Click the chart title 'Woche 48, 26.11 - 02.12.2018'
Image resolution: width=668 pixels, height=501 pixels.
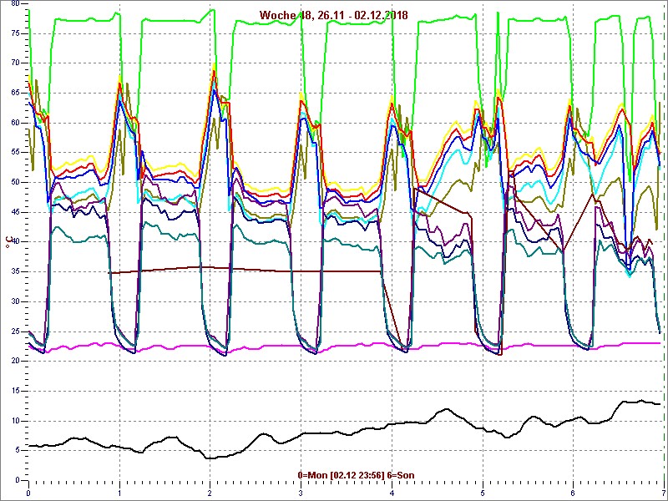334,14
